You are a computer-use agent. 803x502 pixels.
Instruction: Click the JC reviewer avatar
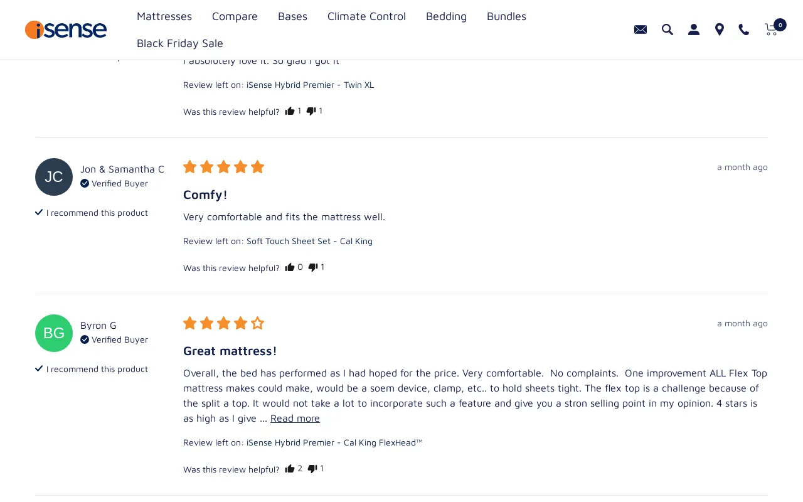point(54,177)
